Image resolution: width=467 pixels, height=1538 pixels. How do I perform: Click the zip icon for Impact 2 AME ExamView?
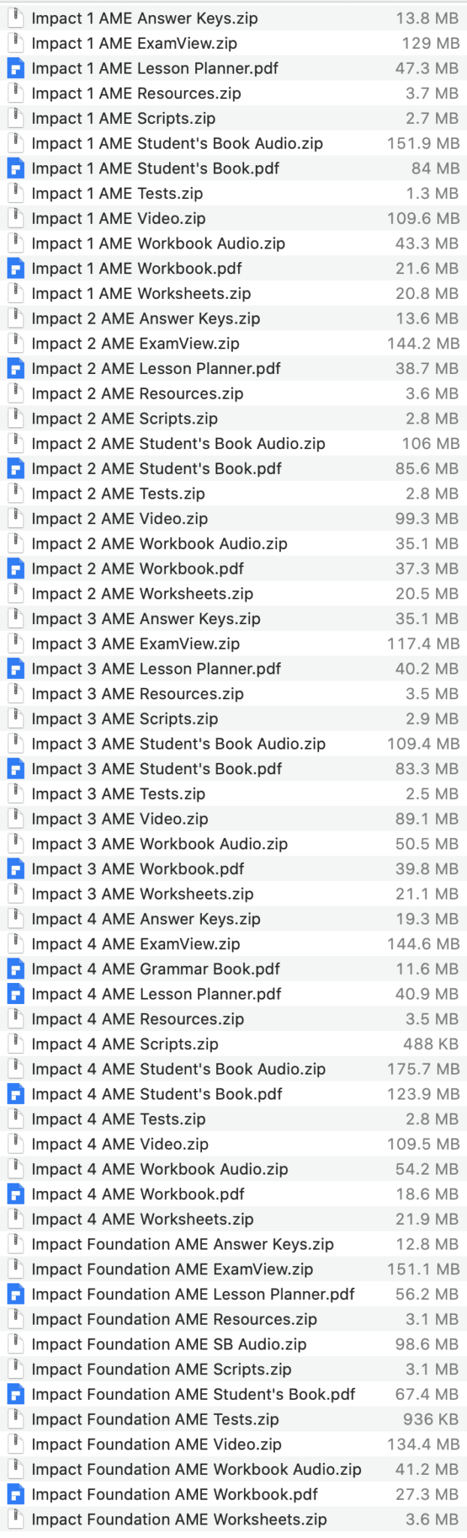(15, 343)
